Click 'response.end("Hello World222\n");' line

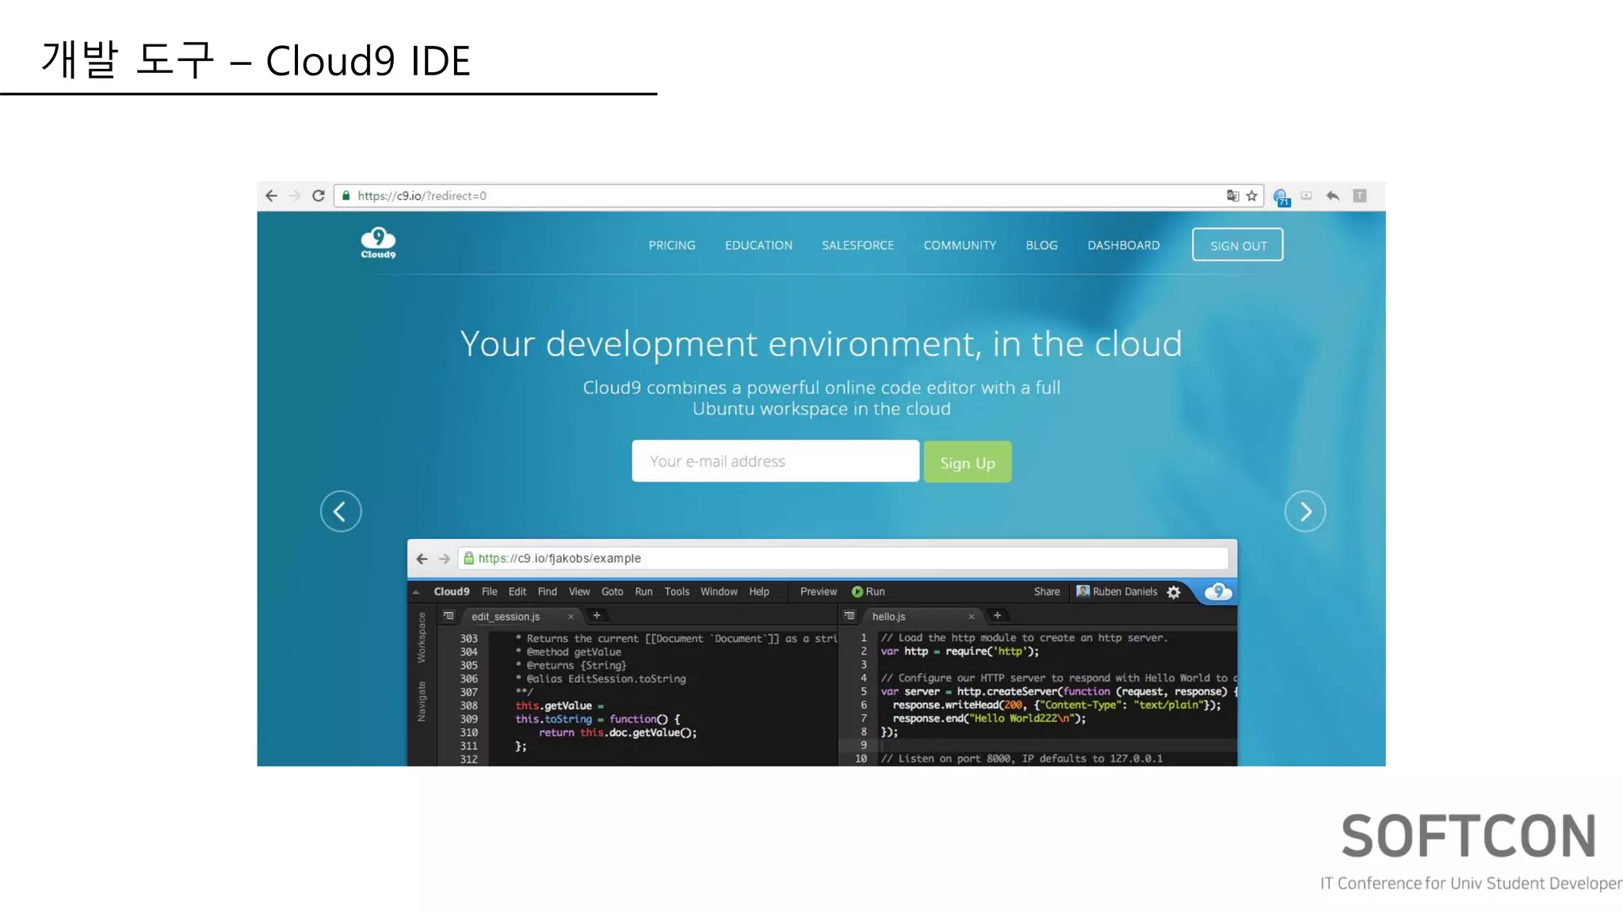tap(990, 719)
